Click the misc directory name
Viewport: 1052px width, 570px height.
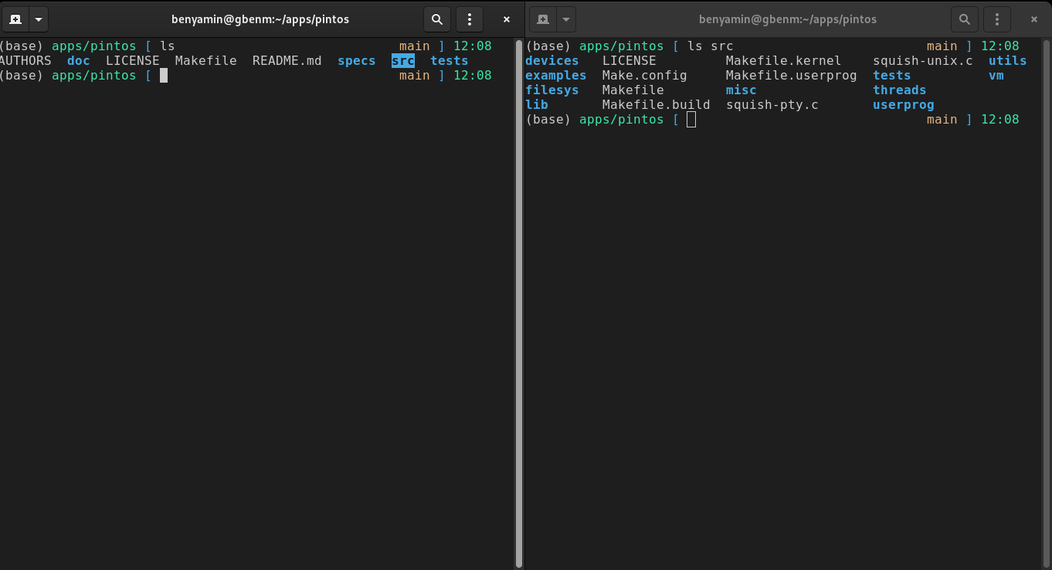coord(741,90)
